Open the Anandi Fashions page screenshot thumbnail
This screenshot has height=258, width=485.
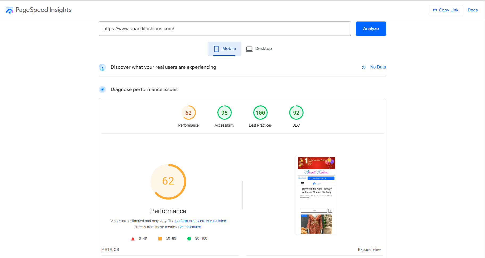[x=316, y=195]
